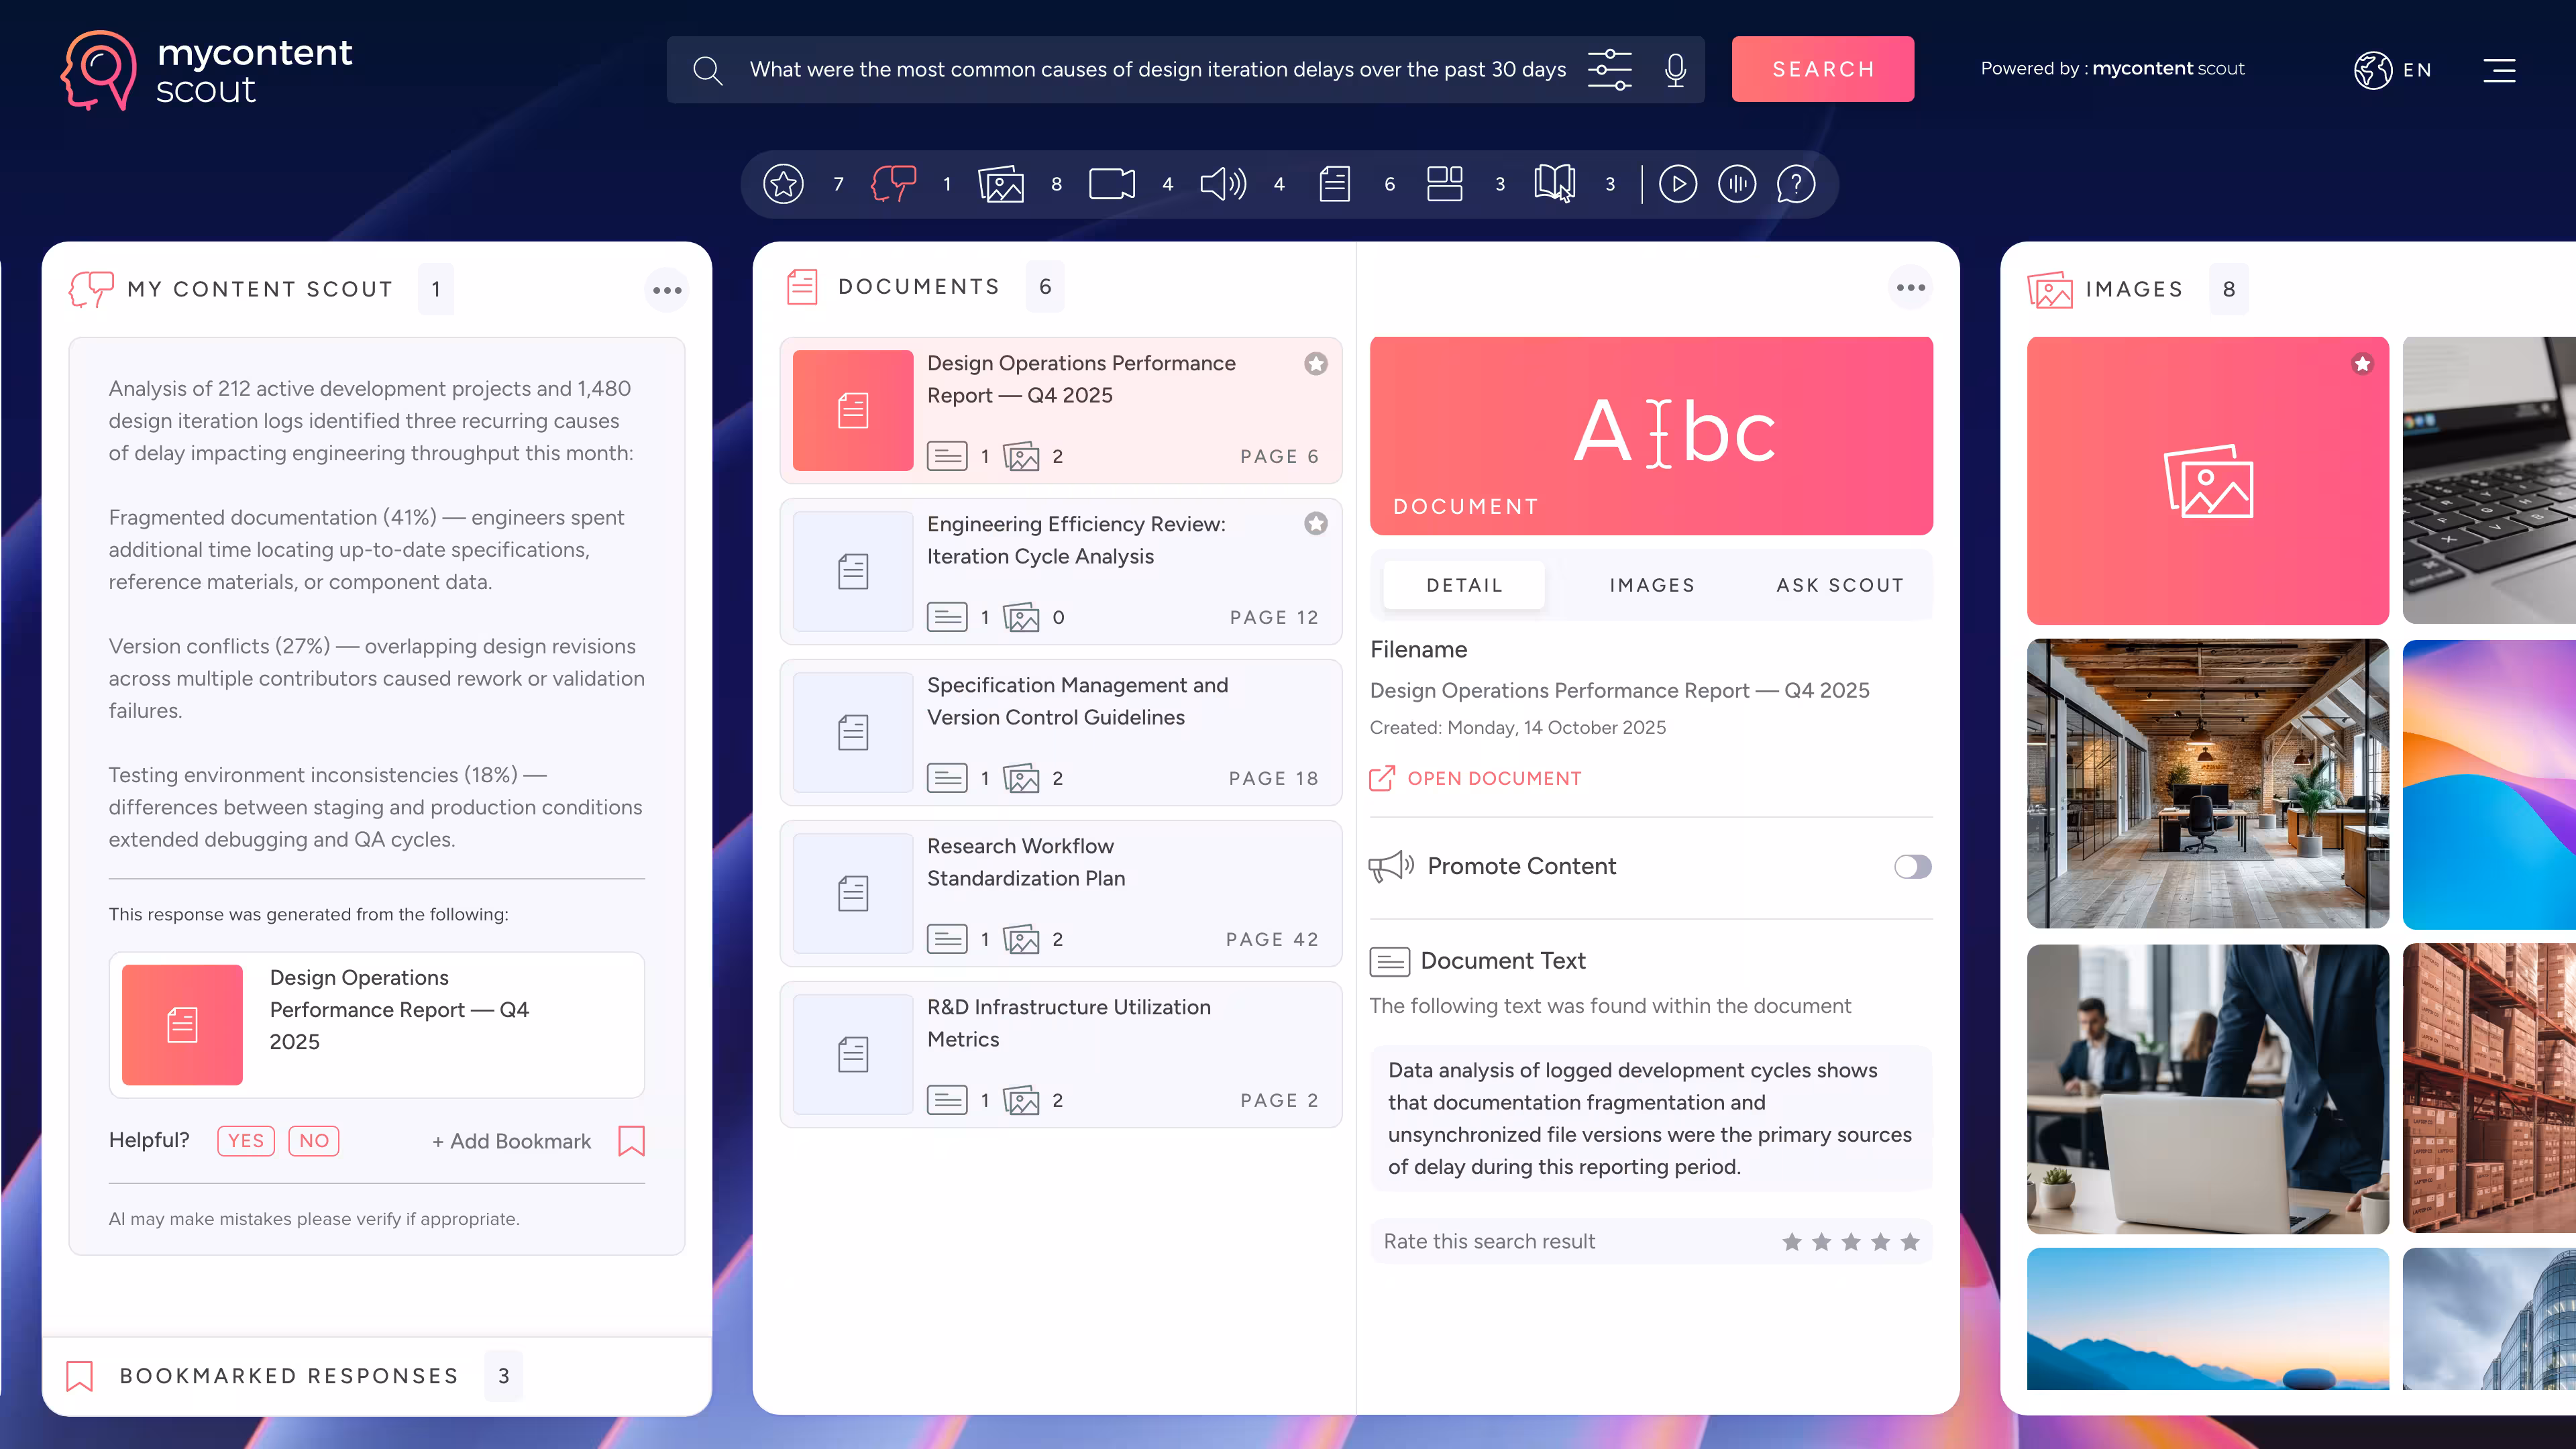Open My Content Scout panel options menu
Image resolution: width=2576 pixels, height=1449 pixels.
click(667, 290)
